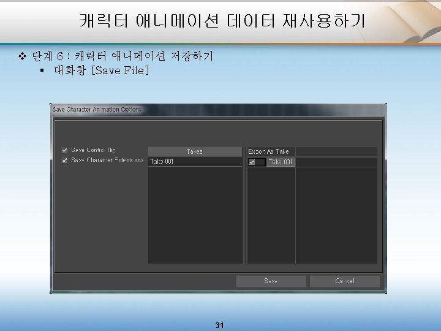This screenshot has height=331, width=441.
Task: Click the Export As Take column header
Action: click(x=271, y=151)
